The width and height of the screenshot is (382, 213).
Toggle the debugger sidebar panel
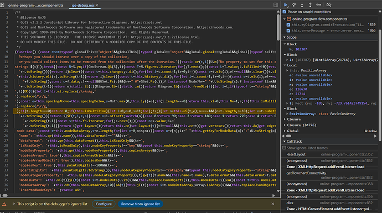pos(276,5)
